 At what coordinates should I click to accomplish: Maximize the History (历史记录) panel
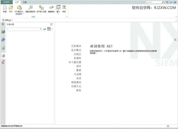click(x=51, y=24)
